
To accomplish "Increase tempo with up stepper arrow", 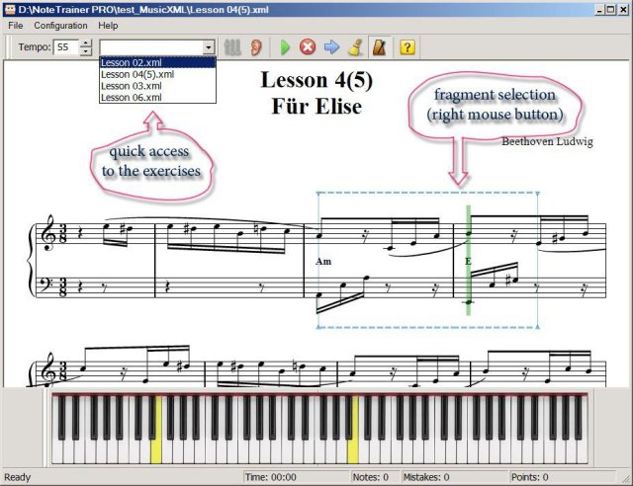I will 86,43.
